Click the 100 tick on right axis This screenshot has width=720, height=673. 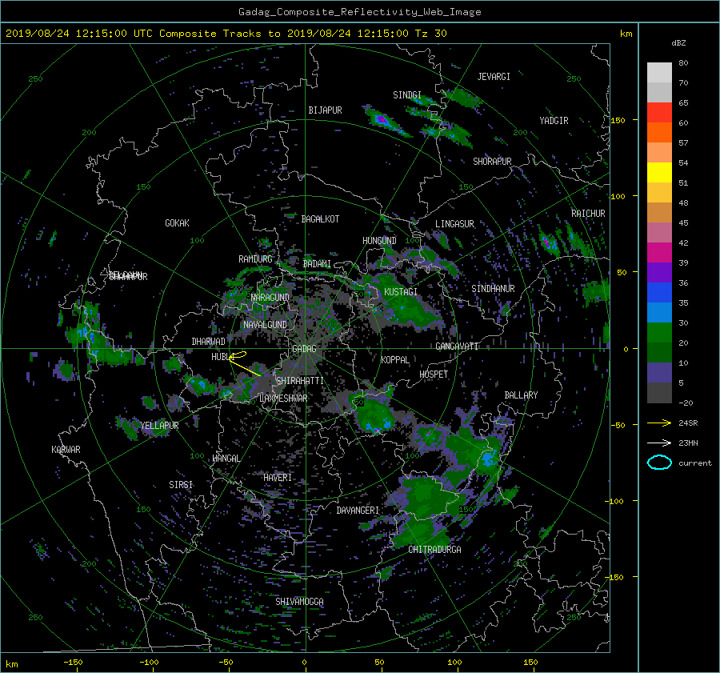(618, 196)
